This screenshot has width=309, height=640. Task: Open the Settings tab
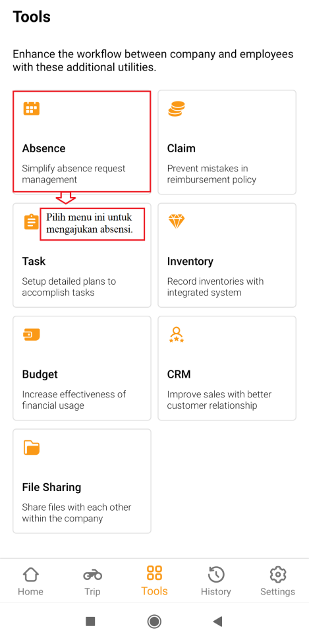pos(277,581)
